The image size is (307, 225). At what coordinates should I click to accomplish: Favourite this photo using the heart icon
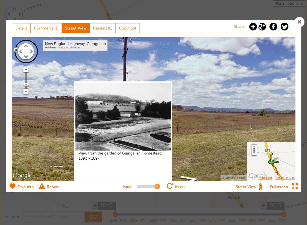click(x=12, y=186)
